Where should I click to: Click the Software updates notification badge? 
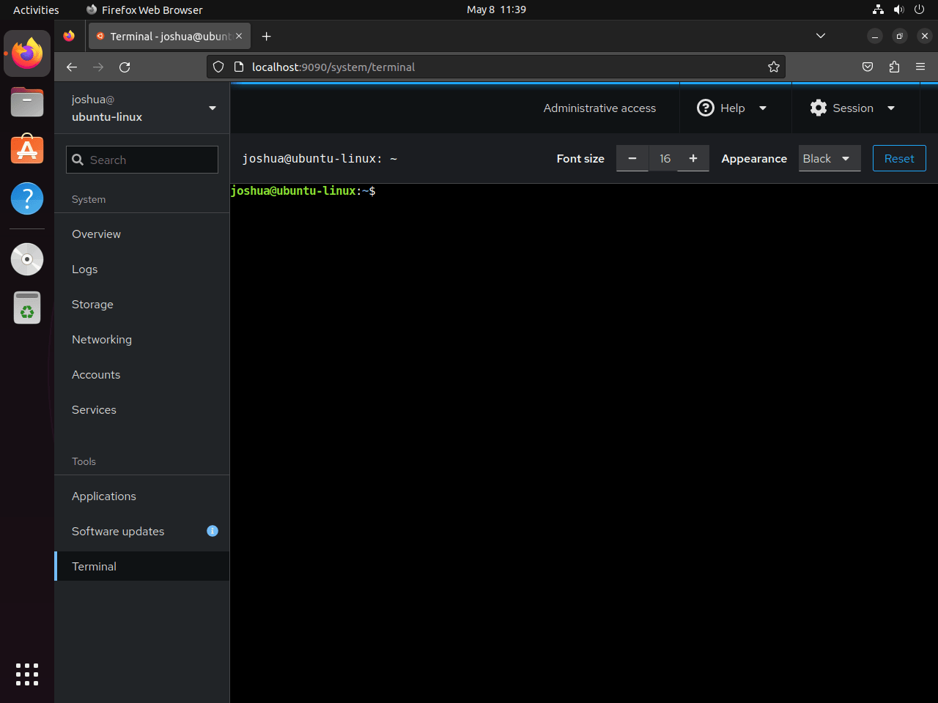pyautogui.click(x=213, y=531)
